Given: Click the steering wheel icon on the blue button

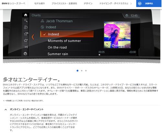Looking at the screenshot, I should (x=140, y=4).
